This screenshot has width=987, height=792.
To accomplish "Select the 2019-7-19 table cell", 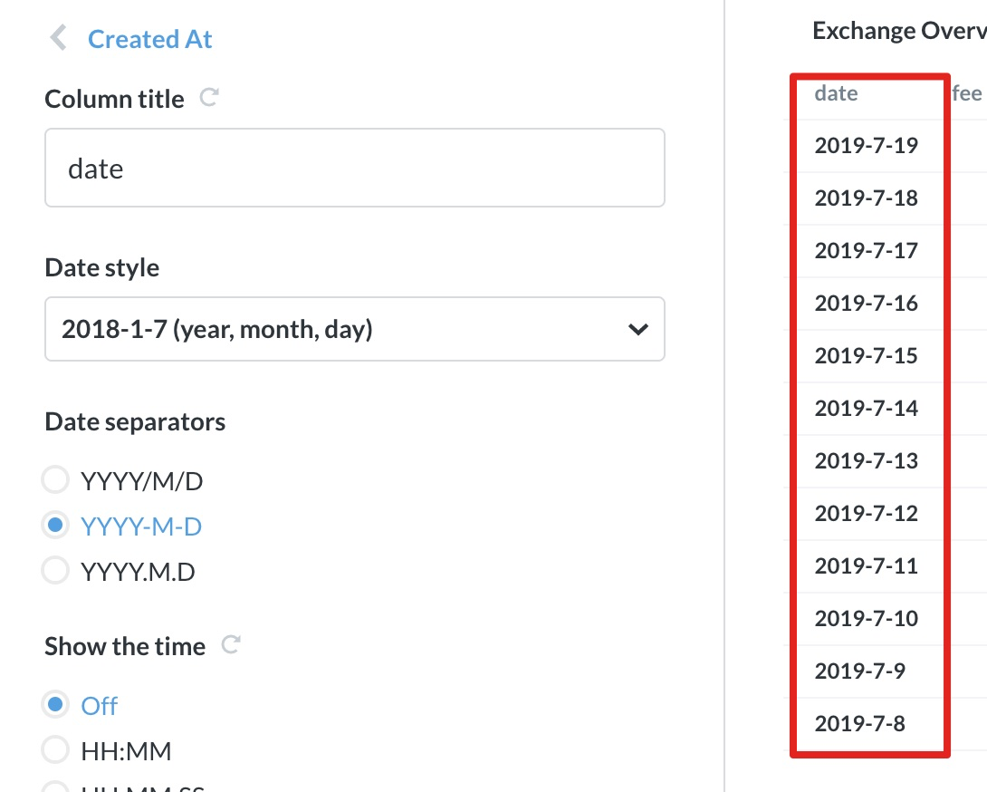I will [x=867, y=145].
